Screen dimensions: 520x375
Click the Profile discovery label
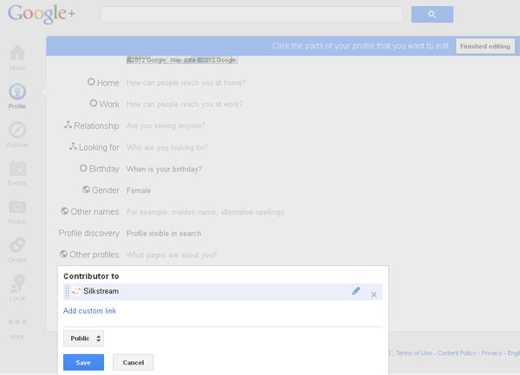pos(89,233)
